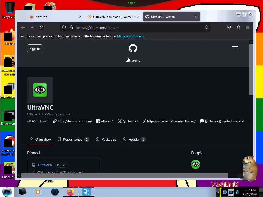Click the network tray icon
Image resolution: width=263 pixels, height=197 pixels.
(231, 192)
